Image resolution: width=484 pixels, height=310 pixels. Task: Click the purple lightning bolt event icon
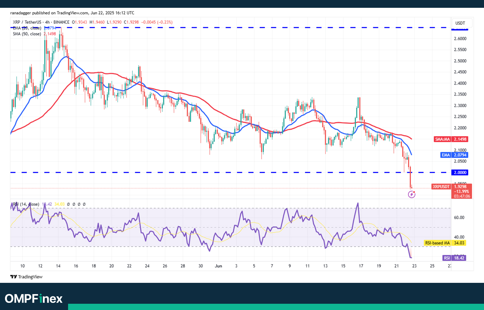click(x=412, y=194)
